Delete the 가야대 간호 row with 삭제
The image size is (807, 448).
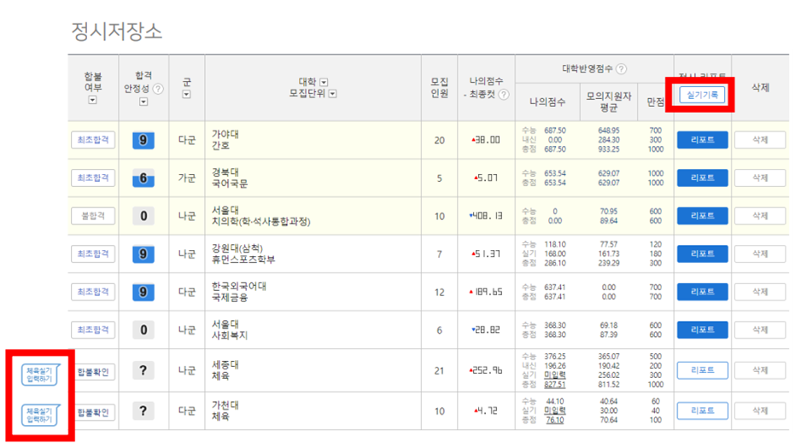(760, 140)
